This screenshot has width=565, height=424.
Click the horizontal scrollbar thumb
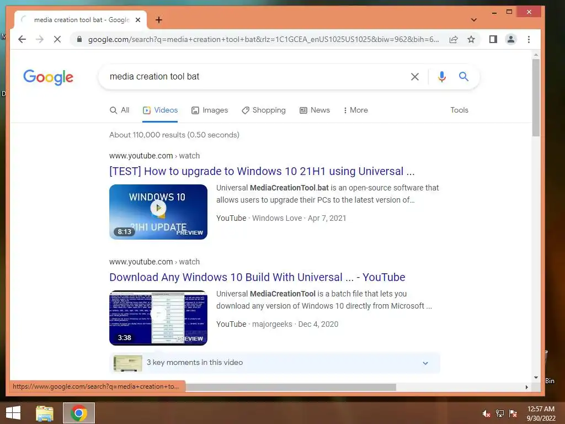(x=290, y=387)
